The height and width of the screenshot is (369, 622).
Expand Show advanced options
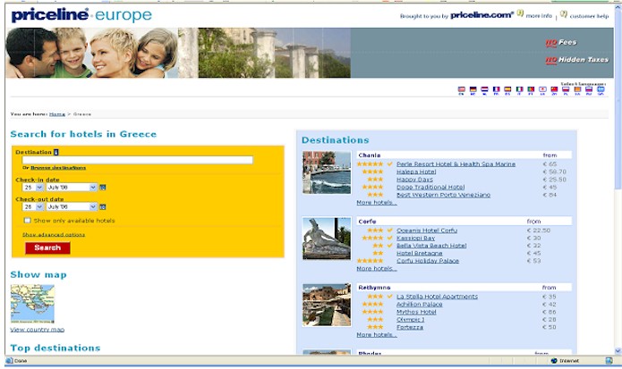(x=54, y=235)
